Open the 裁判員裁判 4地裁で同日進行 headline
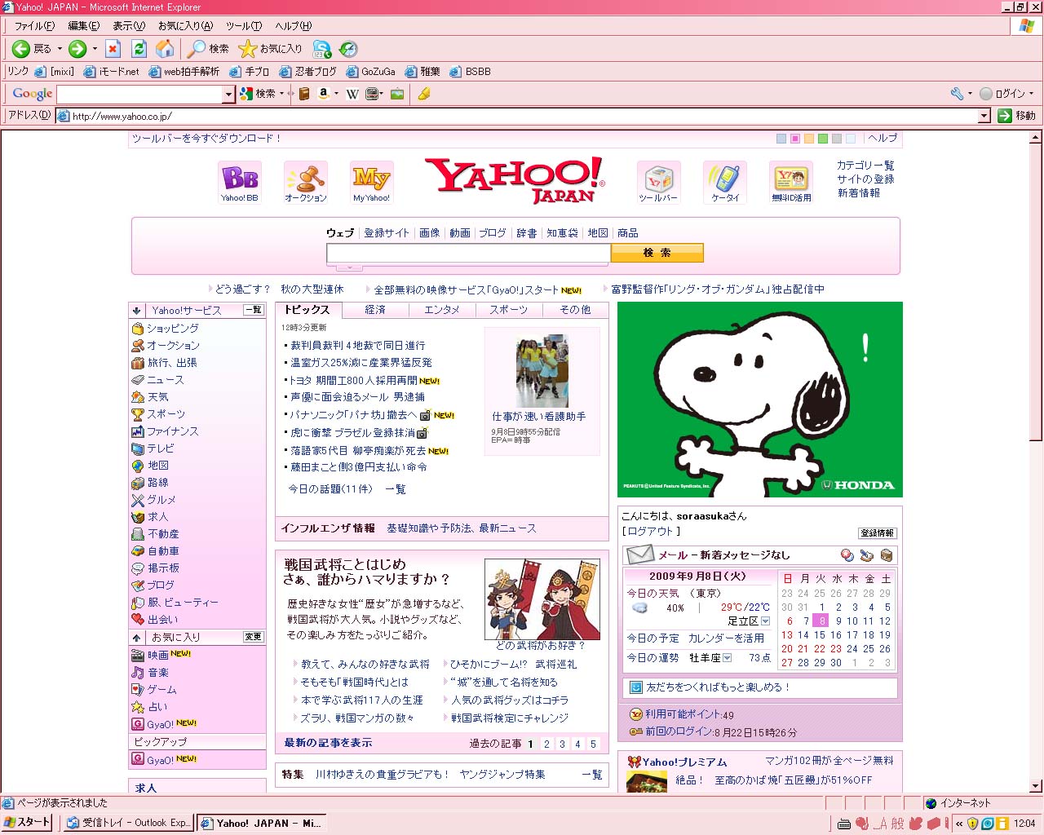Viewport: 1044px width, 835px height. [x=358, y=346]
